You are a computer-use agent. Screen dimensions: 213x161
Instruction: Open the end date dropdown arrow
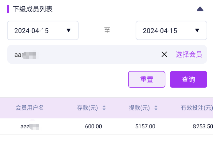point(197,30)
